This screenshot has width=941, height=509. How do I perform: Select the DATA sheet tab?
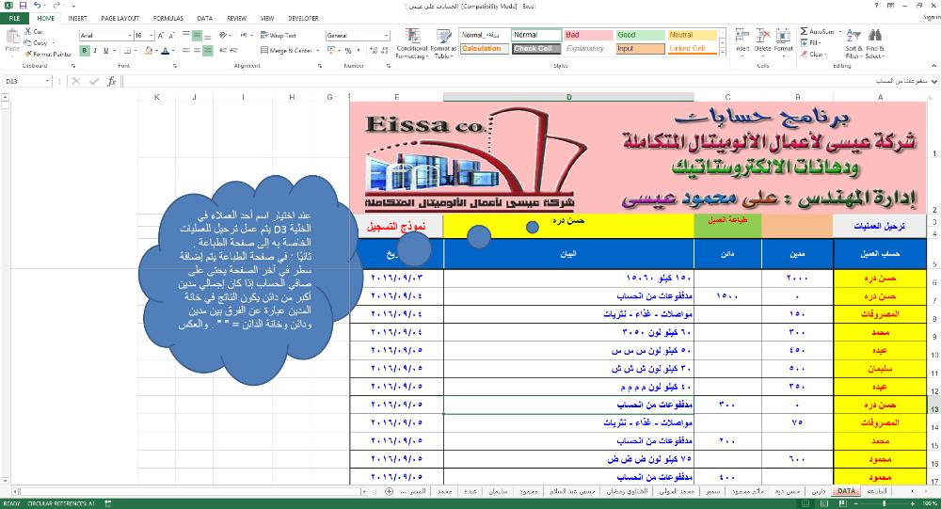coord(846,491)
